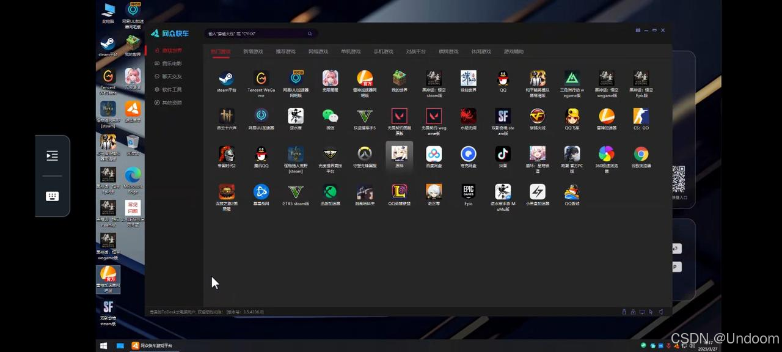Click the magnifier search icon in the search box
The height and width of the screenshot is (352, 782).
pos(310,34)
